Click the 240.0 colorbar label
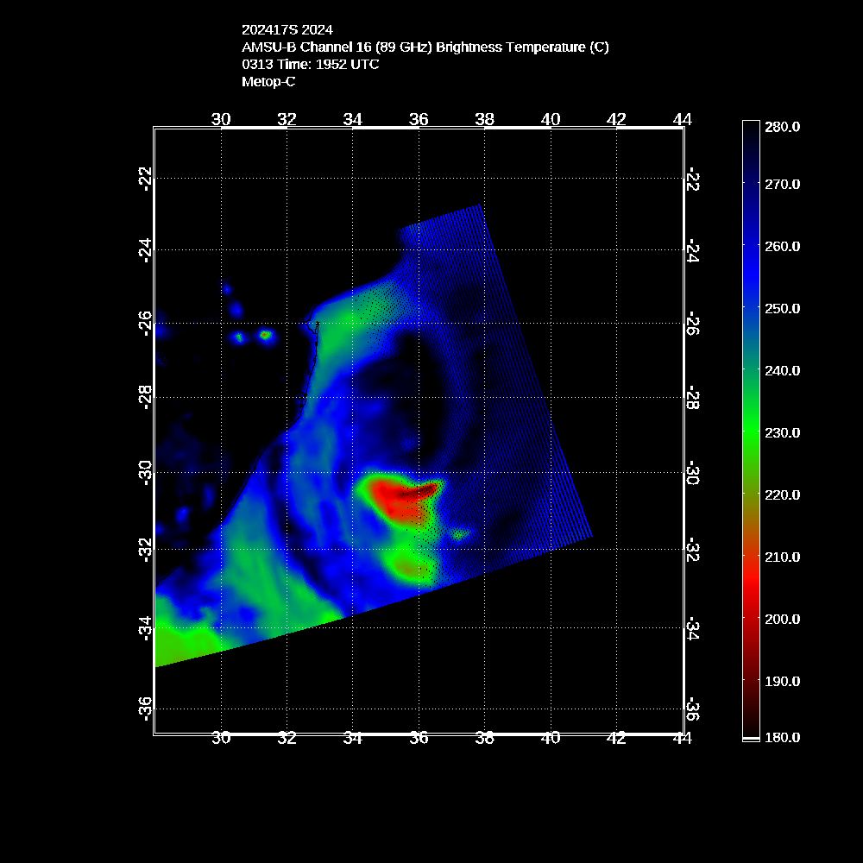This screenshot has width=863, height=863. coord(782,371)
